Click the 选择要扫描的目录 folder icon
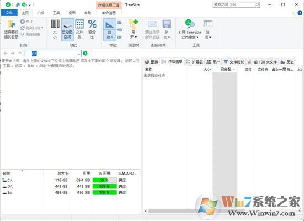 12,24
